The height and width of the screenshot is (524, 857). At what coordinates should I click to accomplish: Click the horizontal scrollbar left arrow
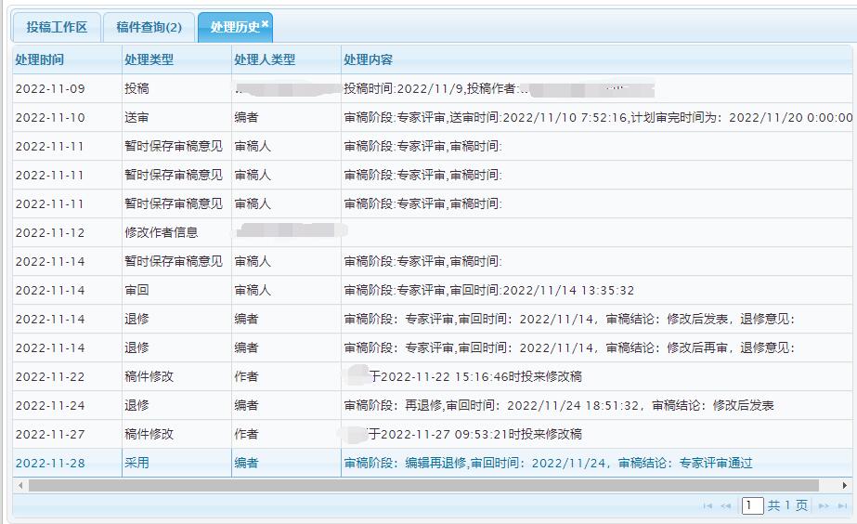coord(19,485)
